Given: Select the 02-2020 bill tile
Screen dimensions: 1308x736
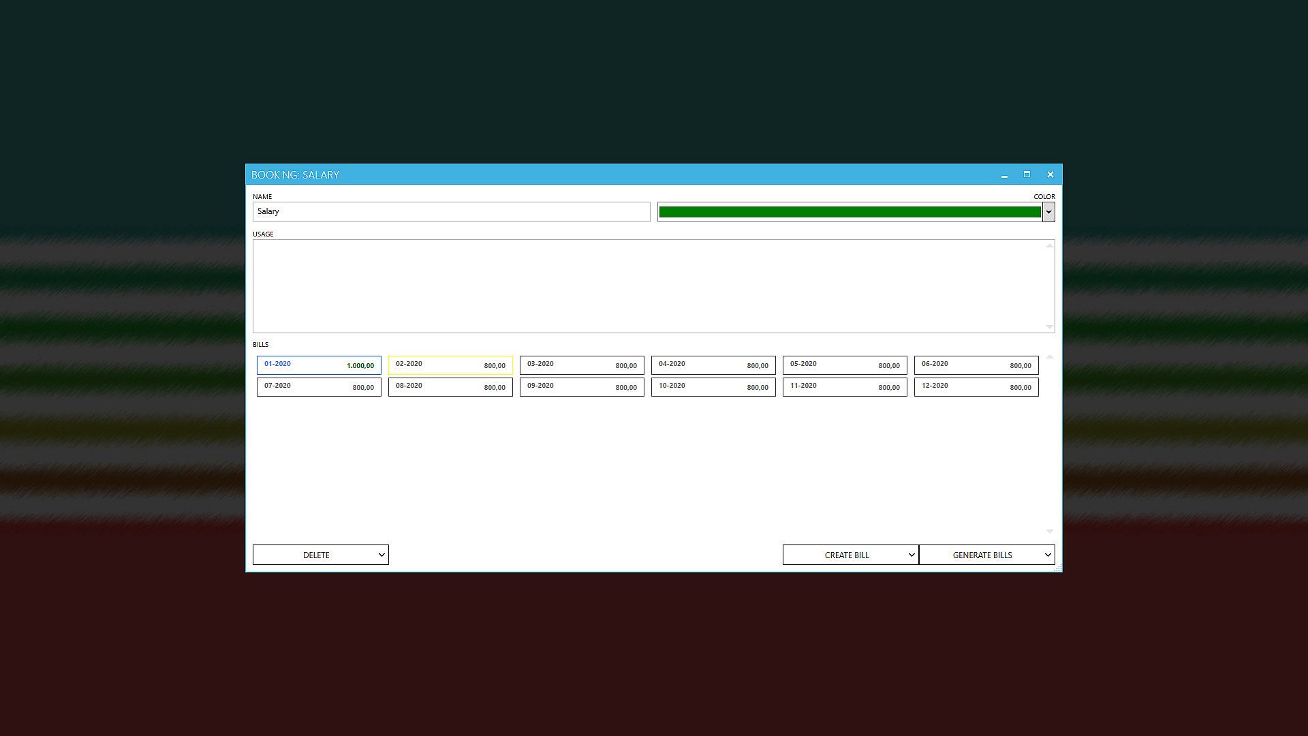Looking at the screenshot, I should pyautogui.click(x=450, y=365).
